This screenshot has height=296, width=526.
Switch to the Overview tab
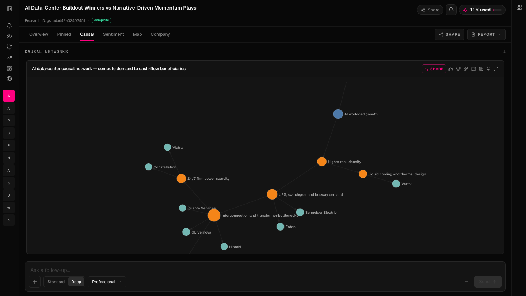(39, 34)
